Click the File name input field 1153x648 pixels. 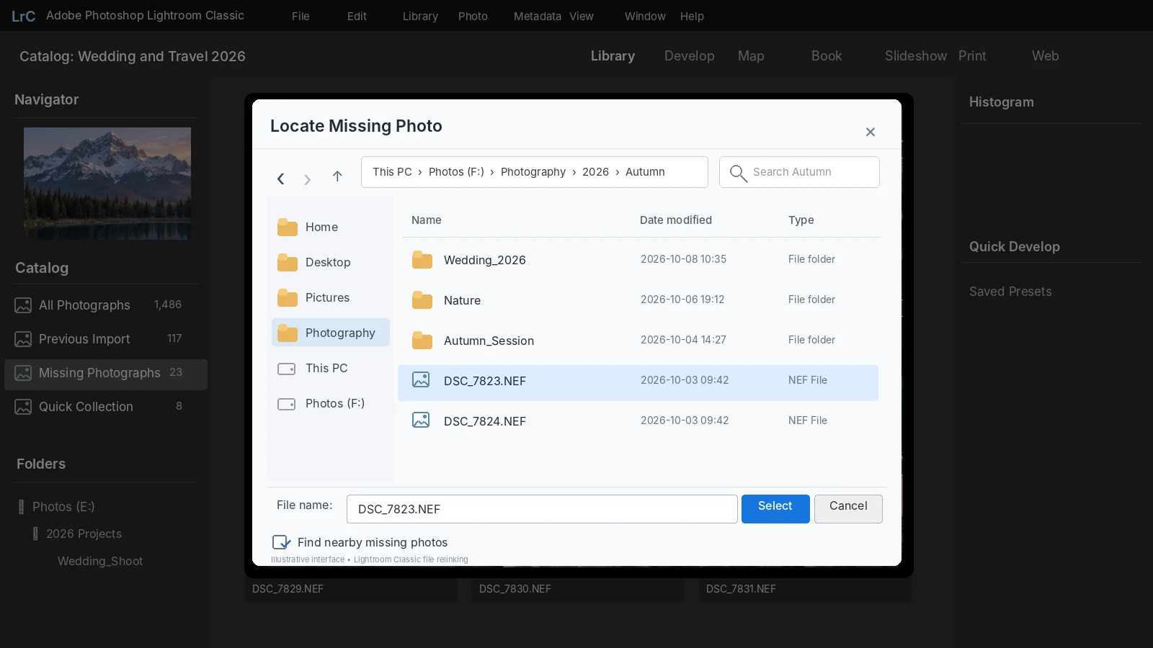(542, 509)
